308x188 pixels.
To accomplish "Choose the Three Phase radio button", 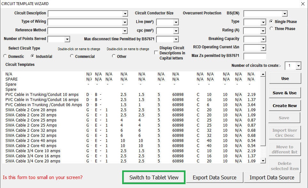I will click(x=272, y=29).
